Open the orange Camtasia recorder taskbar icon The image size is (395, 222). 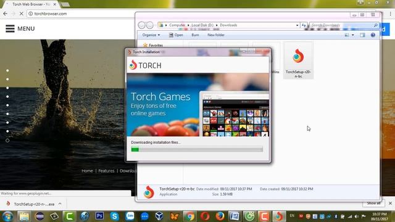(264, 216)
